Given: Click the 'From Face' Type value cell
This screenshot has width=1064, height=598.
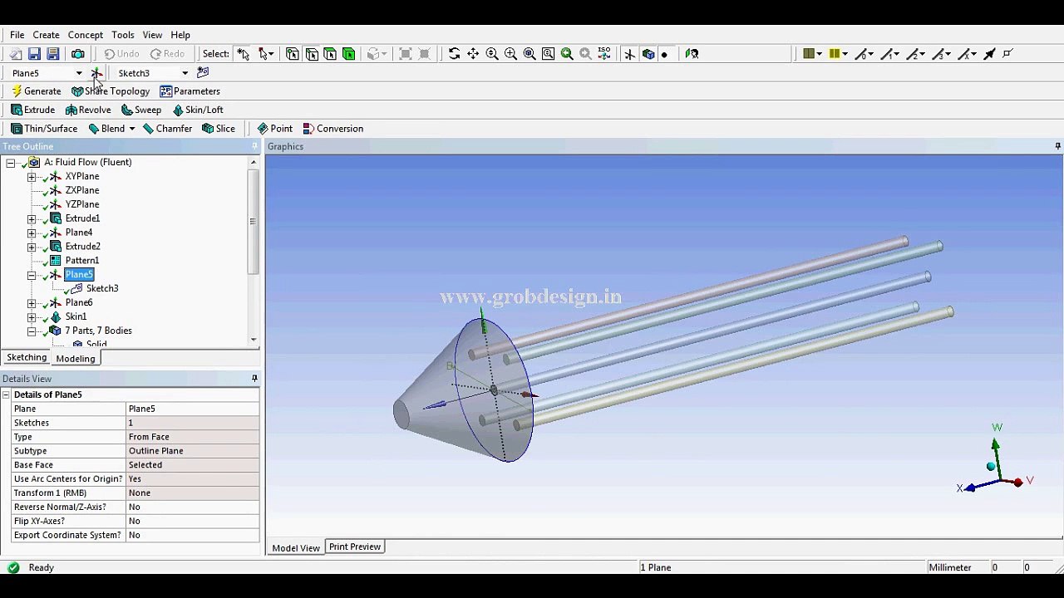Looking at the screenshot, I should [192, 437].
